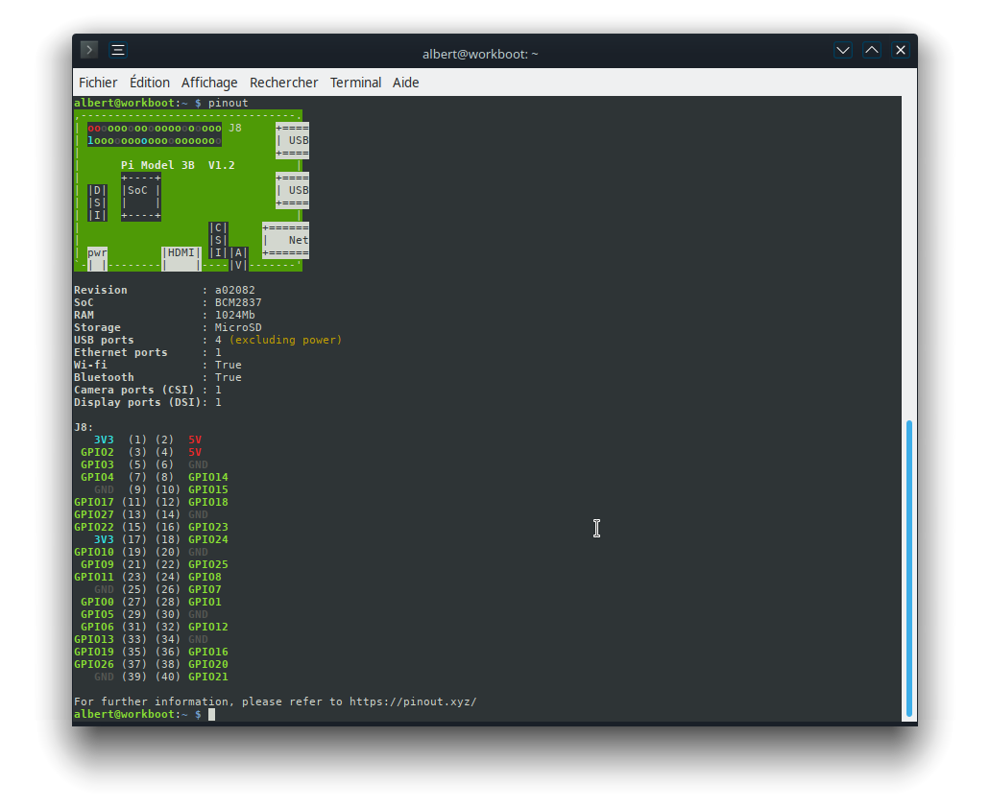The width and height of the screenshot is (990, 808).
Task: Open the window options menu icon
Action: tap(117, 50)
